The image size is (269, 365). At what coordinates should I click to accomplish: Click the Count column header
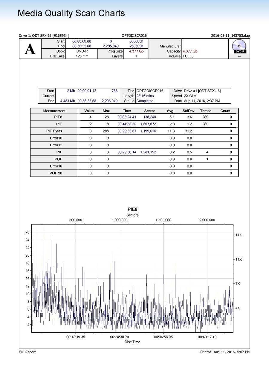click(x=225, y=111)
